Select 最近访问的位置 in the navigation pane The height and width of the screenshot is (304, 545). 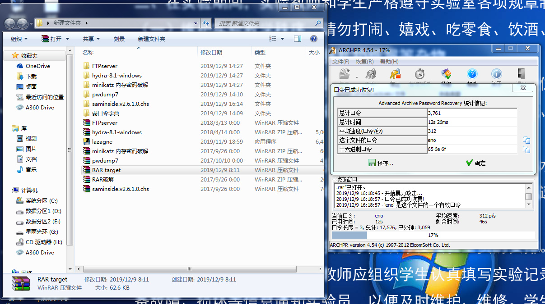(x=45, y=97)
